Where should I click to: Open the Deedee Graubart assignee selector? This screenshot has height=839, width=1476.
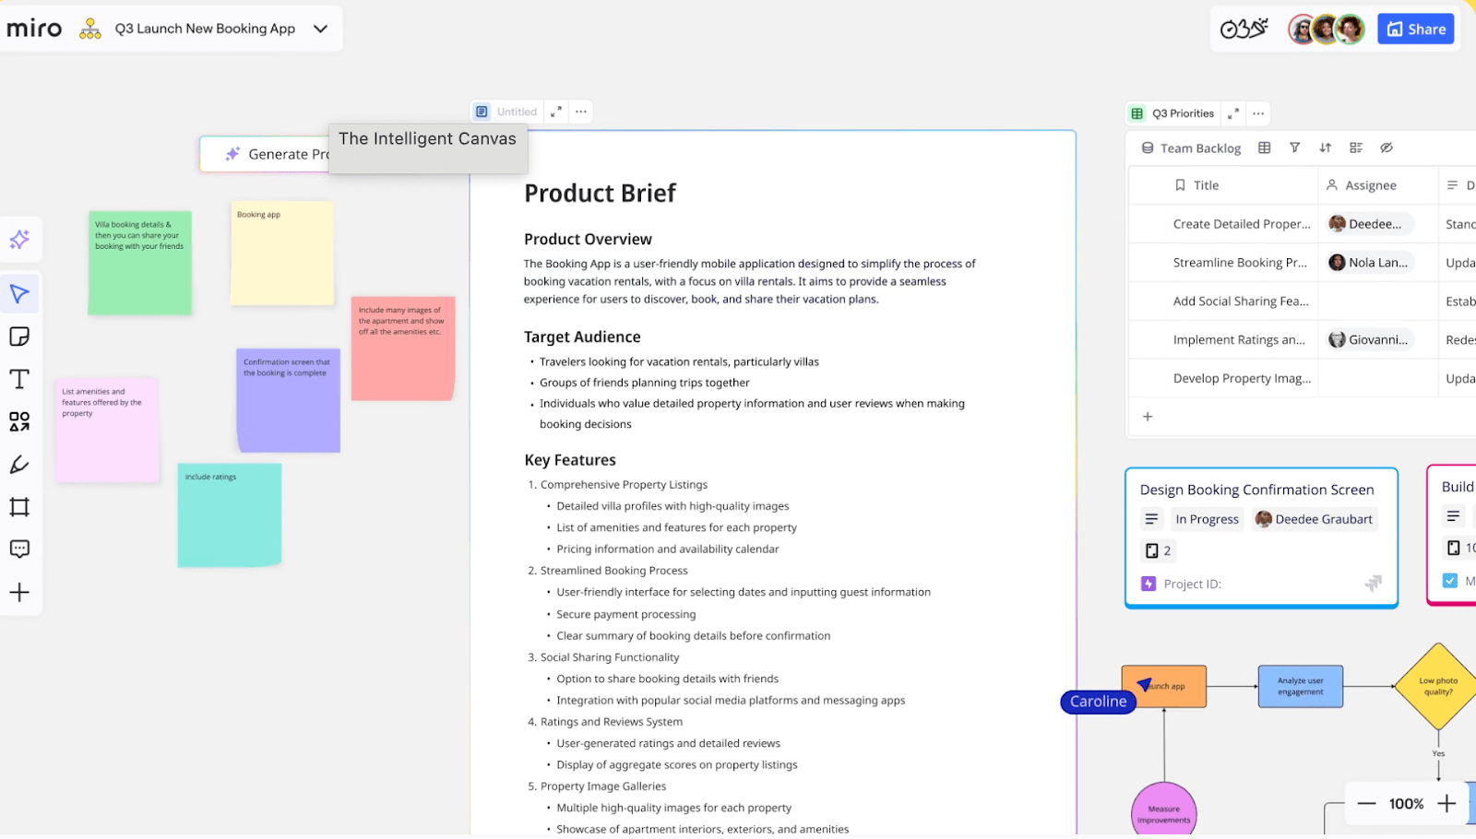1314,519
